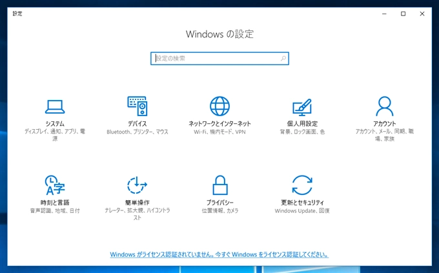Close the 設定 window
439x273 pixels.
[x=422, y=14]
